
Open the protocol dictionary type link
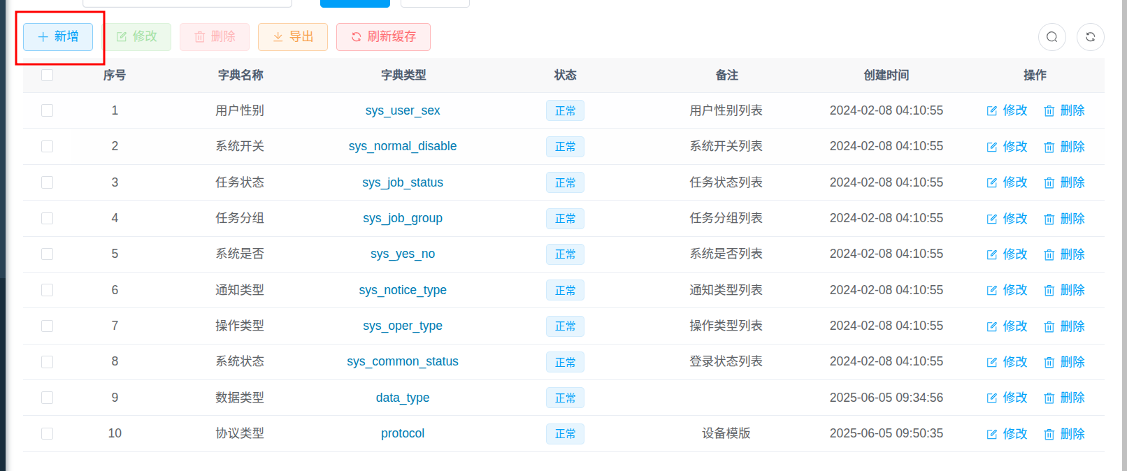coord(403,433)
